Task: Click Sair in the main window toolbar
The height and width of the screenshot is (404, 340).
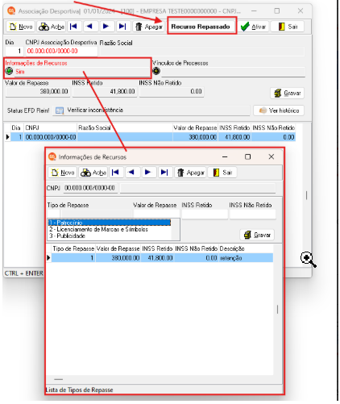Action: pos(288,27)
